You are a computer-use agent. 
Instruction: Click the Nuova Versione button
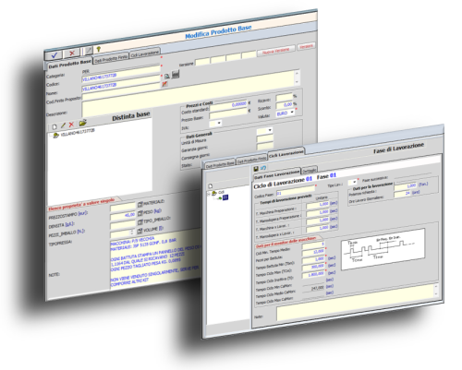(275, 51)
